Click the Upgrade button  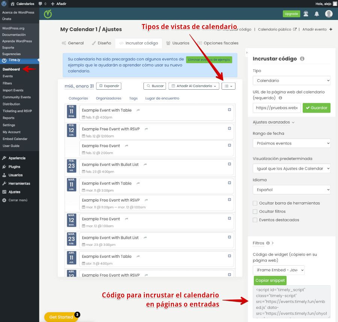click(x=291, y=14)
